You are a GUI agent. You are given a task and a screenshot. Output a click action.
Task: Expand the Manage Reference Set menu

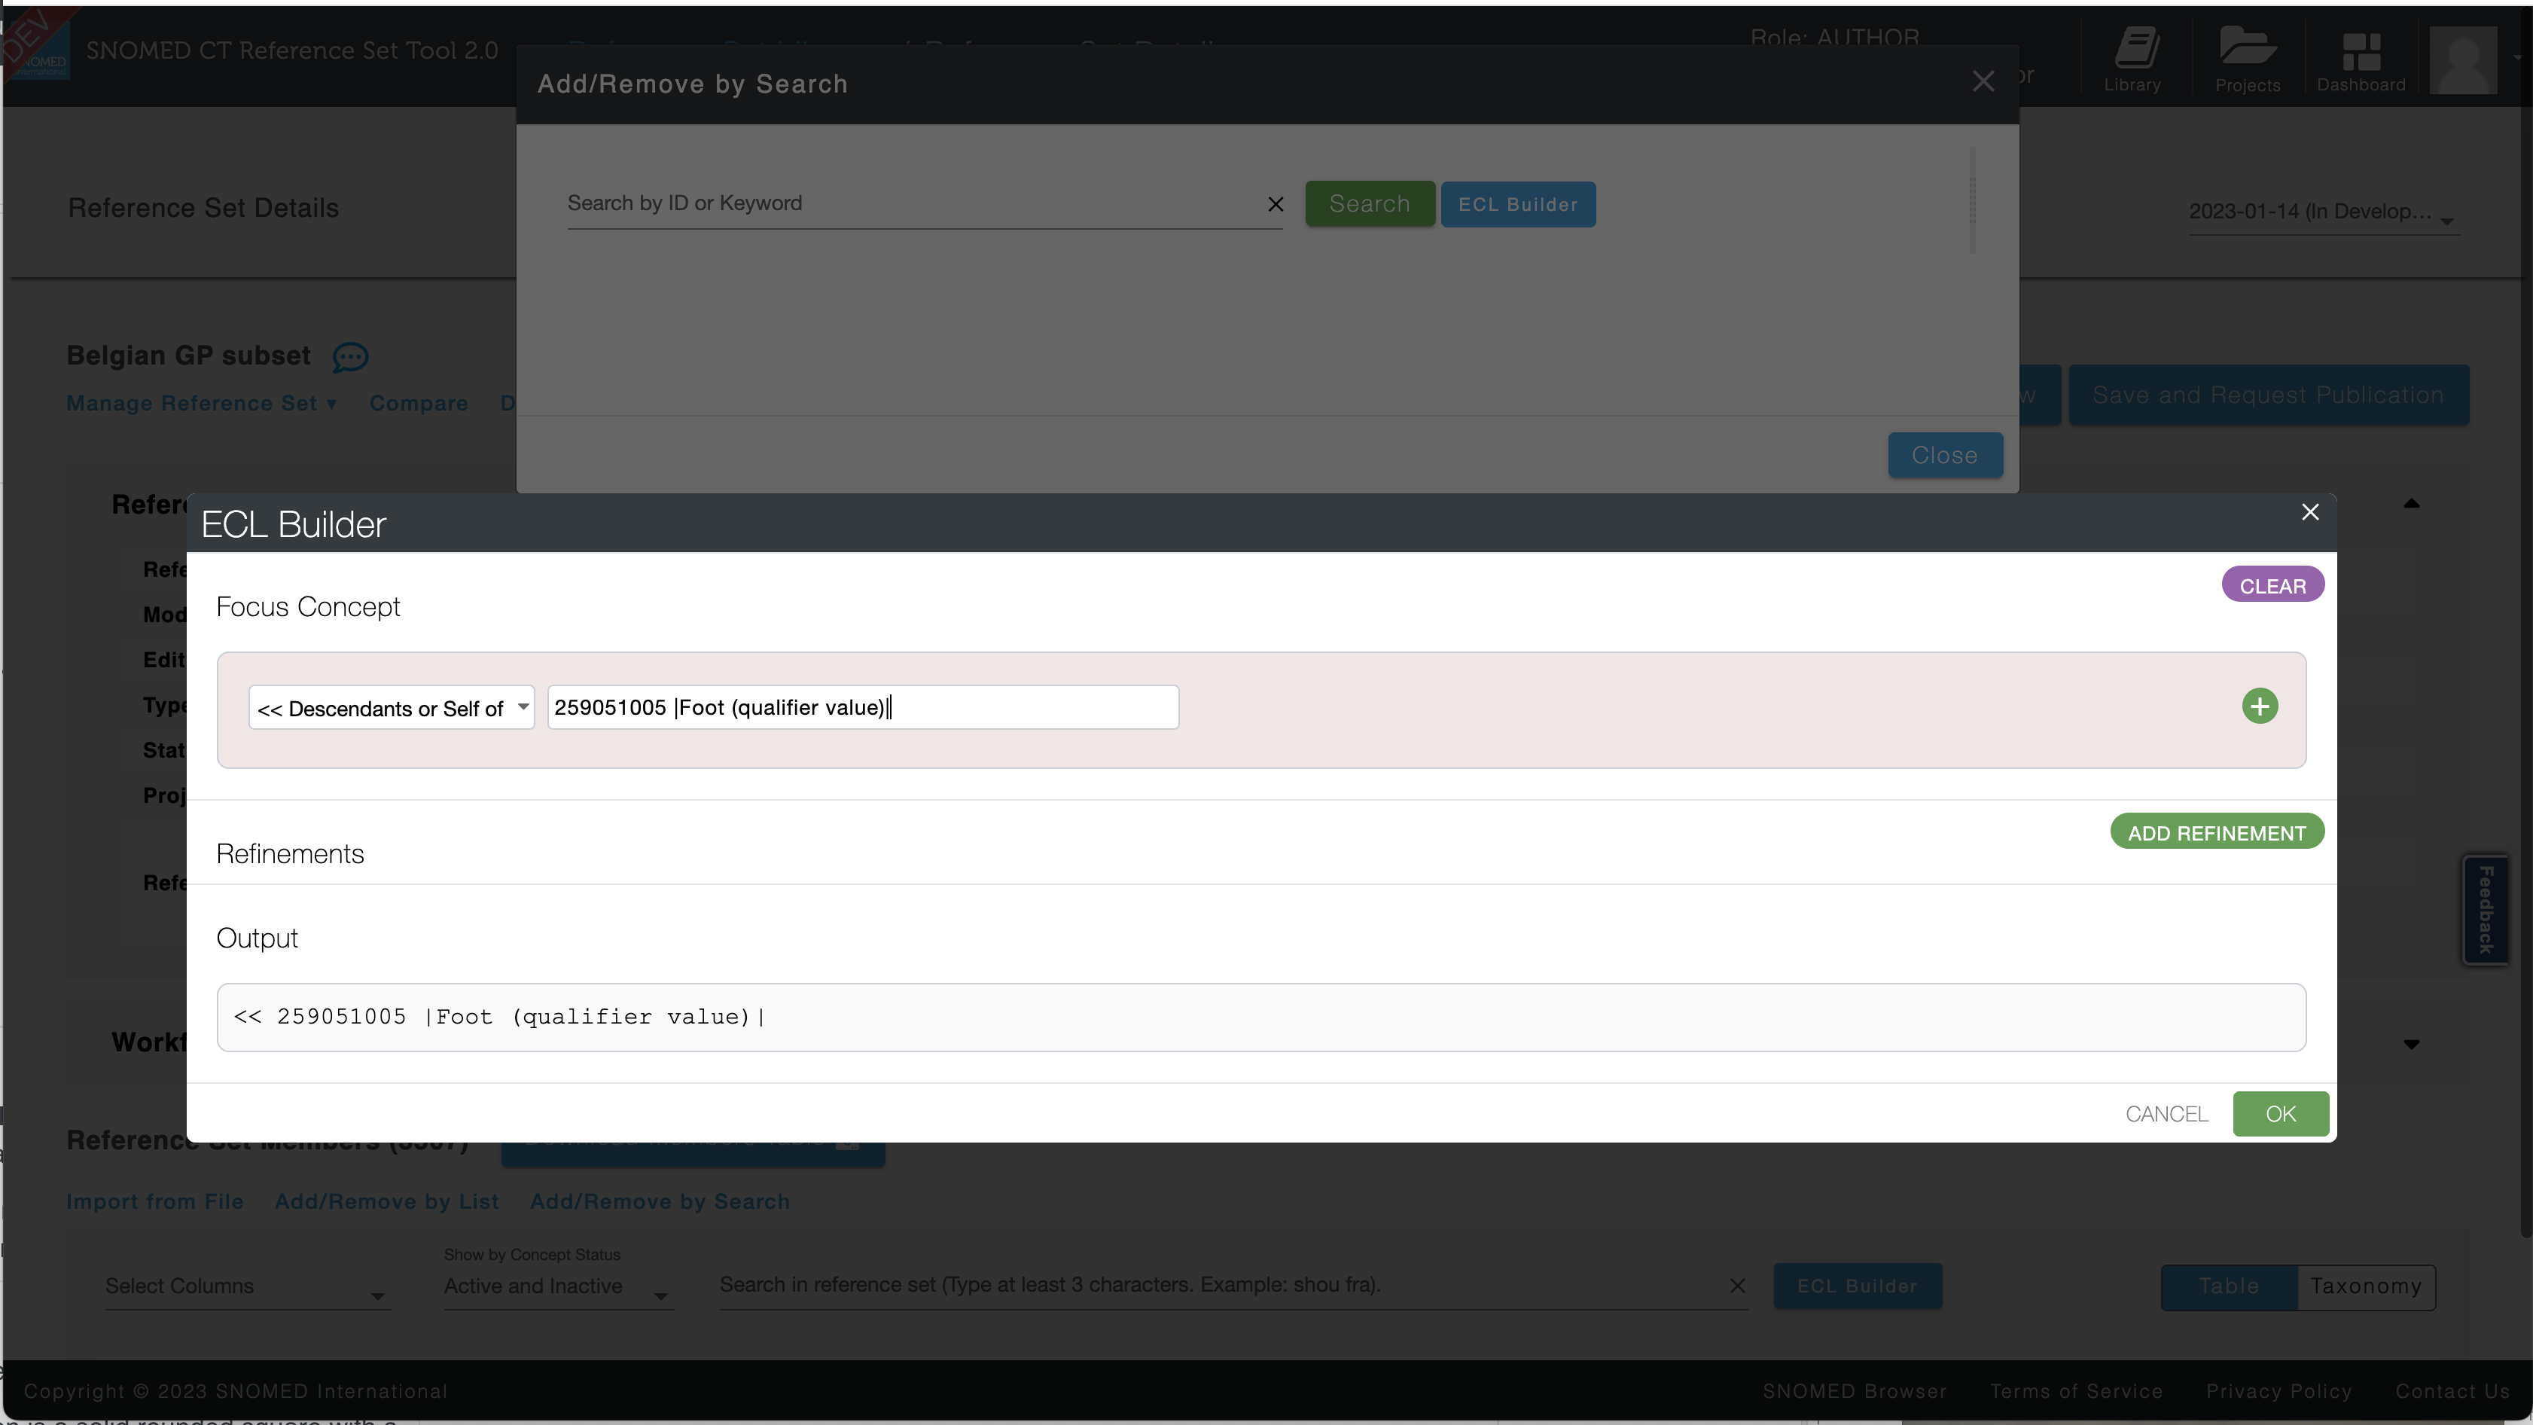(x=202, y=403)
